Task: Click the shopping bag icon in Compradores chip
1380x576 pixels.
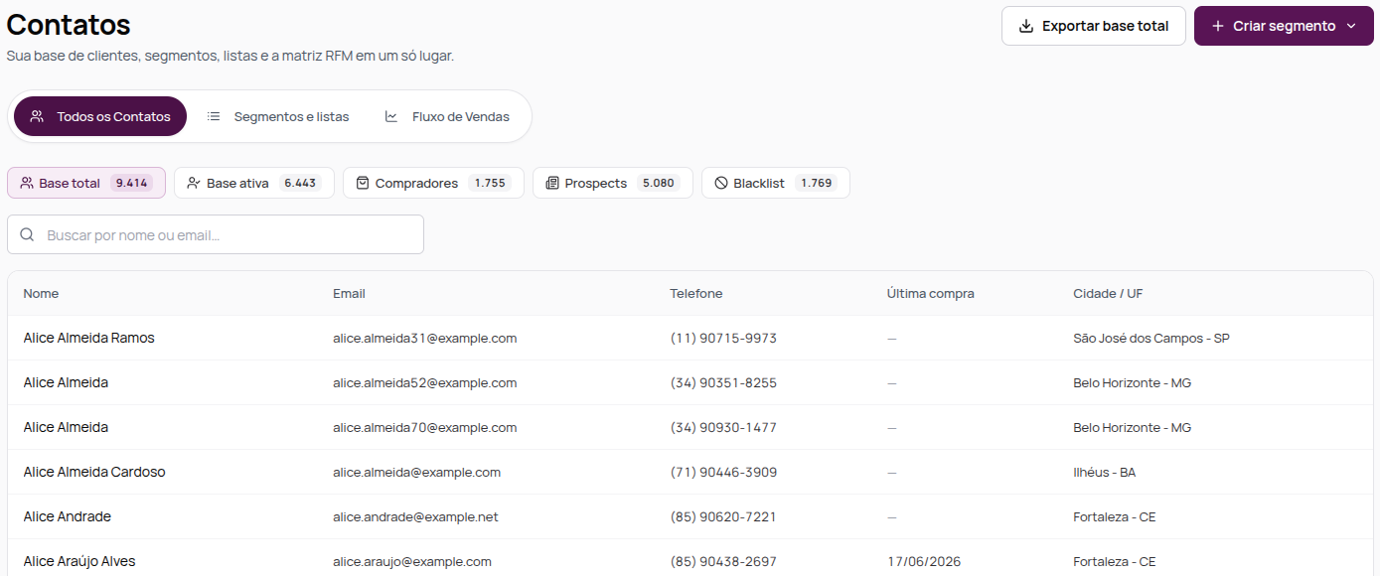Action: [363, 183]
